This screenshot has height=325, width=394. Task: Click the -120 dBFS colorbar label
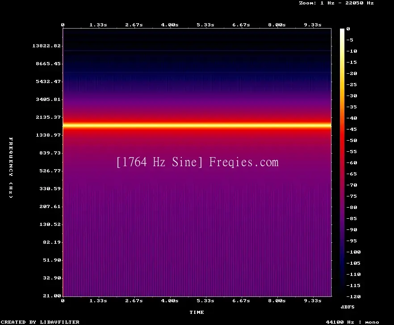[x=353, y=296]
